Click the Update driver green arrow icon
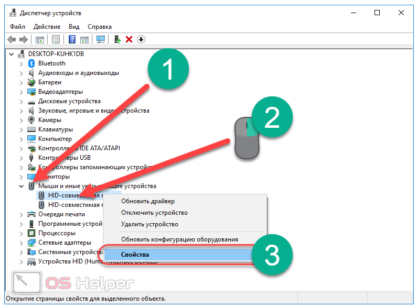Image resolution: width=417 pixels, height=308 pixels. [x=118, y=39]
